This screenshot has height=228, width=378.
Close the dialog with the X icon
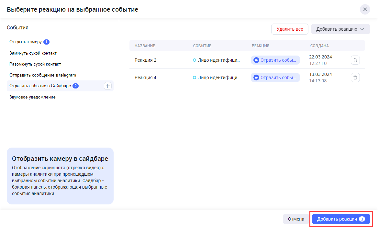(365, 9)
